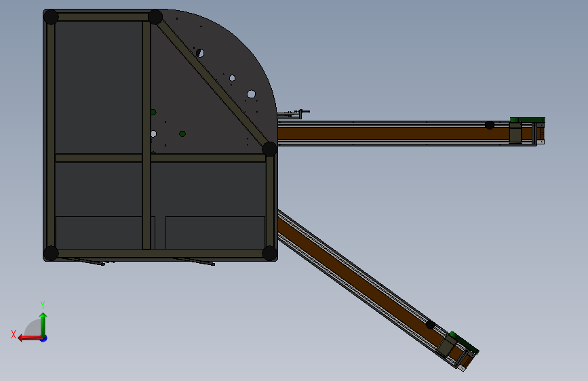Click the red X axis arrow of the triad
The image size is (588, 381).
pos(30,338)
